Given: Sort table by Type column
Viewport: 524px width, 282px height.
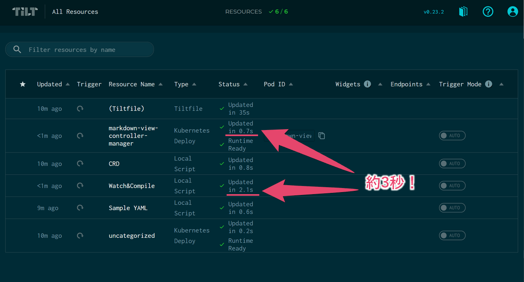Looking at the screenshot, I should coord(185,84).
